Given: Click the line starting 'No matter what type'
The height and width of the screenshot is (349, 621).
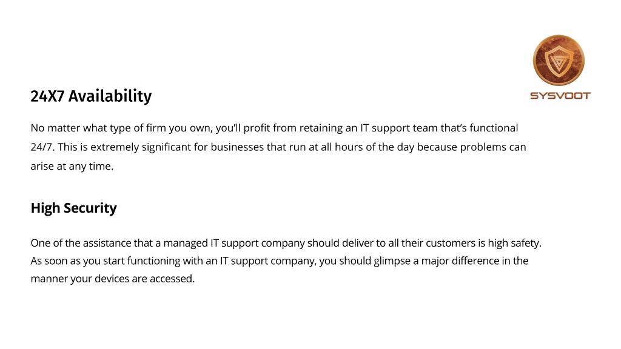Looking at the screenshot, I should click(x=275, y=128).
